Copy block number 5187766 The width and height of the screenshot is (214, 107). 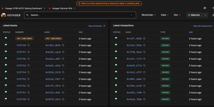pyautogui.click(x=29, y=59)
